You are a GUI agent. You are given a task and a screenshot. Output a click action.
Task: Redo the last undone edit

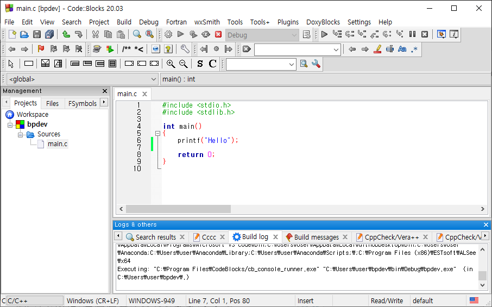(78, 34)
